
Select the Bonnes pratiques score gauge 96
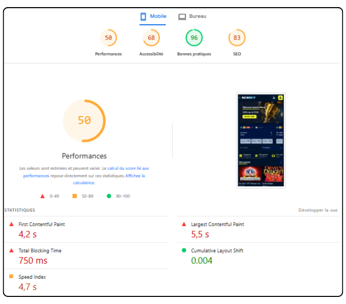194,38
